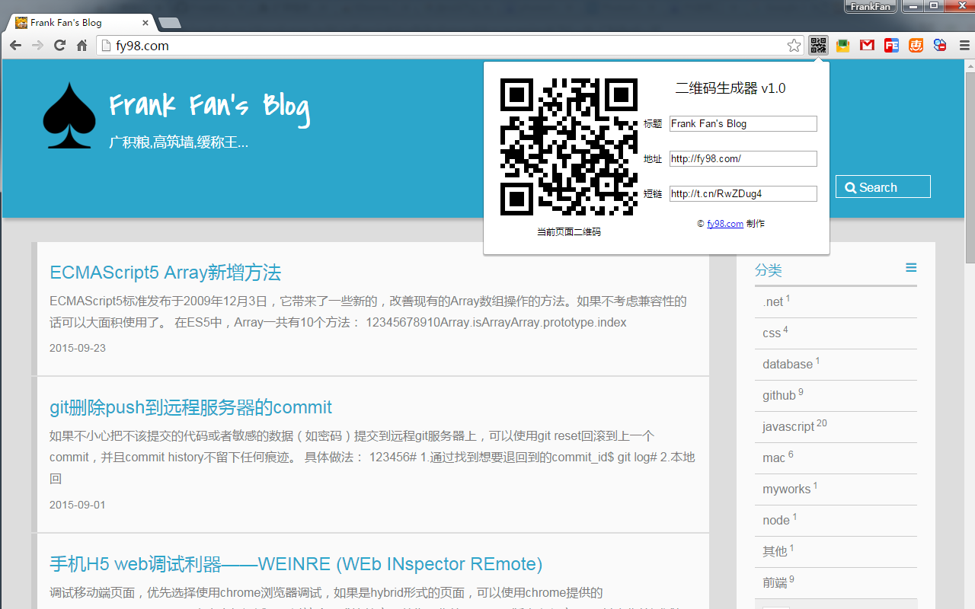Go to the browser home icon
Screen dimensions: 975x609
[82, 46]
